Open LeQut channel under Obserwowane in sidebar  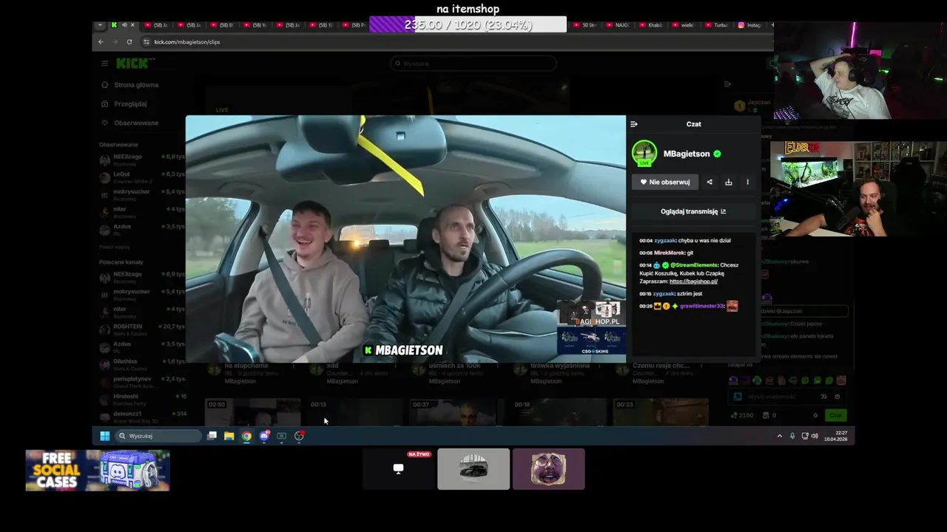click(x=142, y=177)
